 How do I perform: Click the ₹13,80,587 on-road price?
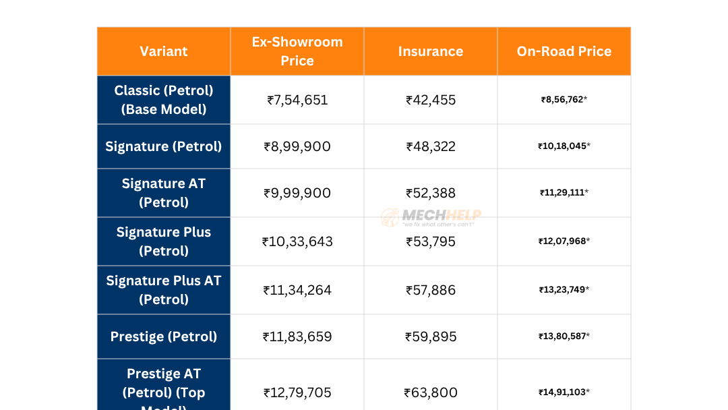[564, 336]
